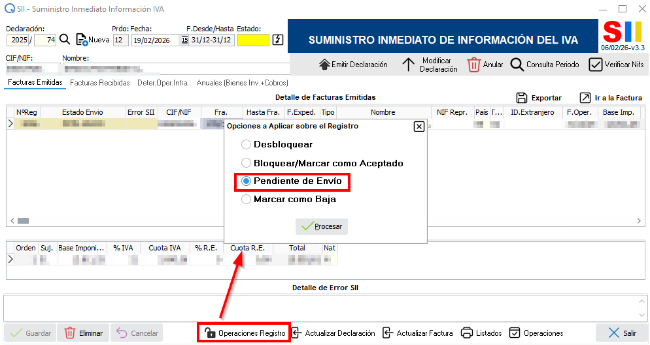Image resolution: width=650 pixels, height=345 pixels.
Task: Click the magnifier search icon next to declaration number
Action: tap(65, 40)
